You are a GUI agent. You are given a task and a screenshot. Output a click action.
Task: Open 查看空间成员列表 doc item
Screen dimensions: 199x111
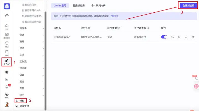pyautogui.click(x=32, y=22)
